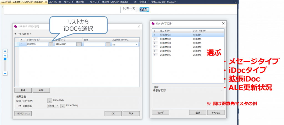Click the 新規 button
The image size is (284, 125).
[23, 90]
